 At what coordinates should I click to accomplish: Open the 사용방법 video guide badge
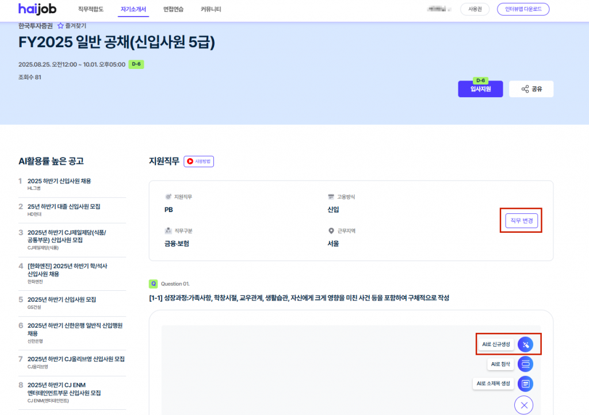(198, 162)
